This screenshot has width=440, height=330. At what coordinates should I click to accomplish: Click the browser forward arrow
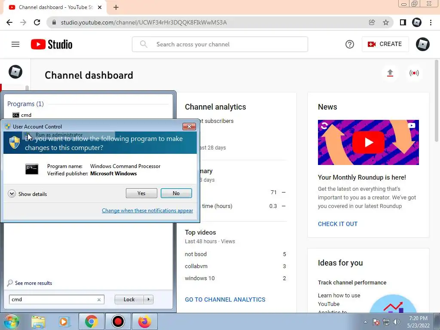point(23,22)
